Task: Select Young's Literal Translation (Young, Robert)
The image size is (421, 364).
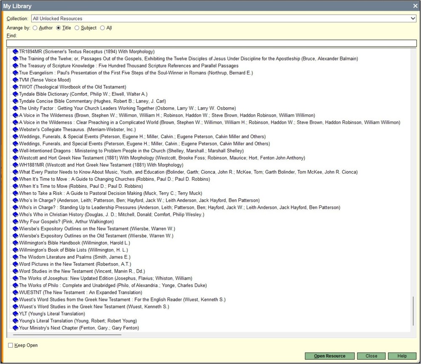Action: (x=78, y=321)
